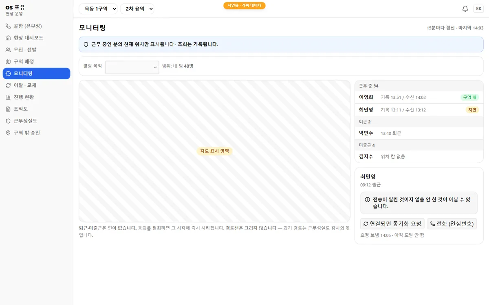The image size is (489, 305).
Task: Click the 근무 중 34 group header
Action: 419,86
